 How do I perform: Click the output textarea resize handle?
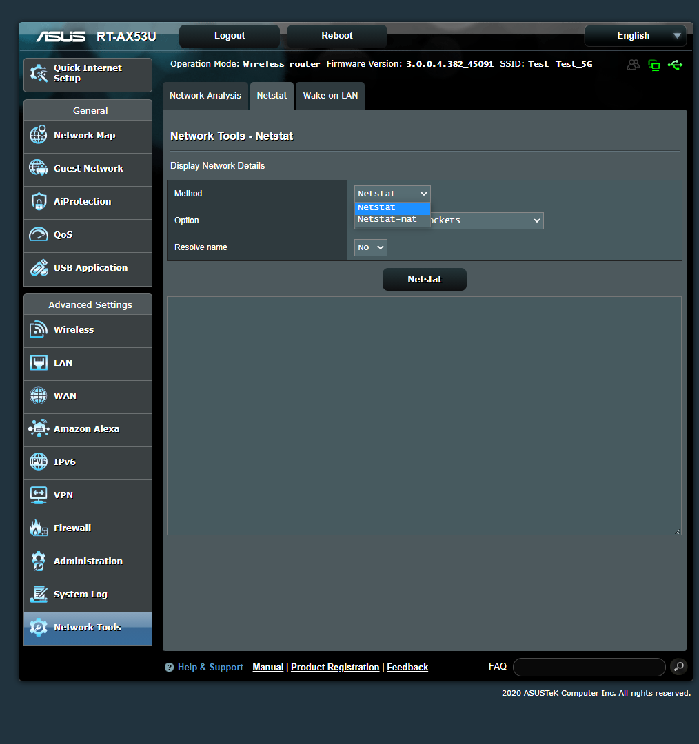pos(678,531)
